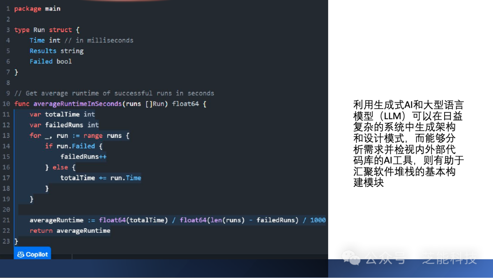Click function name averageRuntimeInSeconds on line 10
493x278 pixels.
[77, 104]
